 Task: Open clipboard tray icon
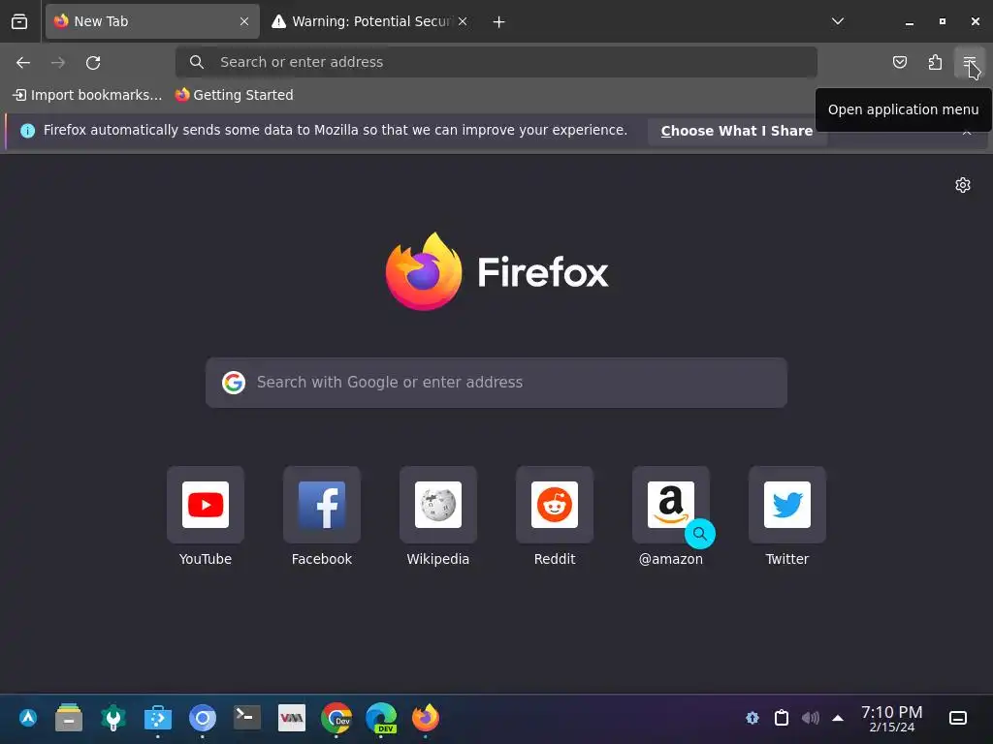tap(782, 718)
